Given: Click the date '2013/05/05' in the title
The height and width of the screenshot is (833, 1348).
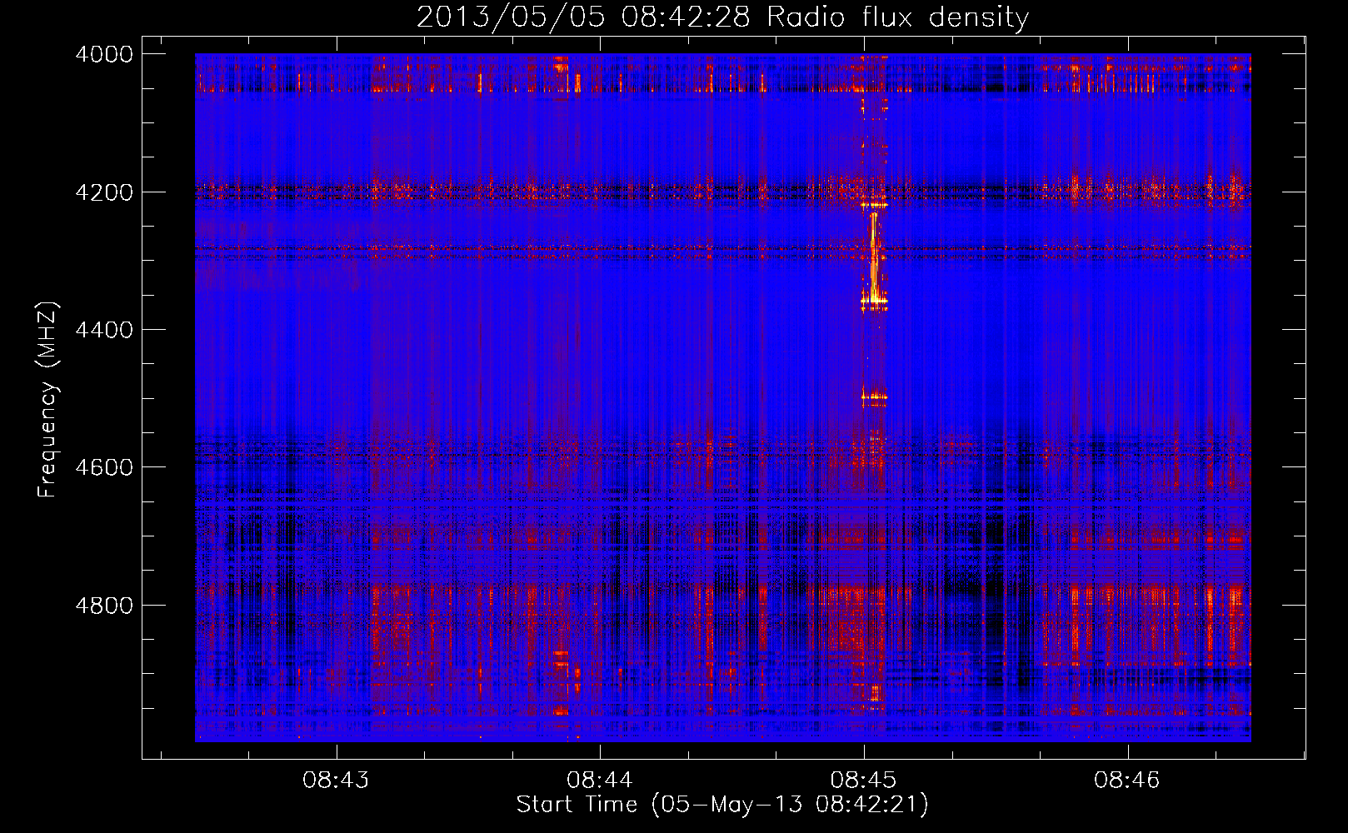Looking at the screenshot, I should (x=511, y=17).
